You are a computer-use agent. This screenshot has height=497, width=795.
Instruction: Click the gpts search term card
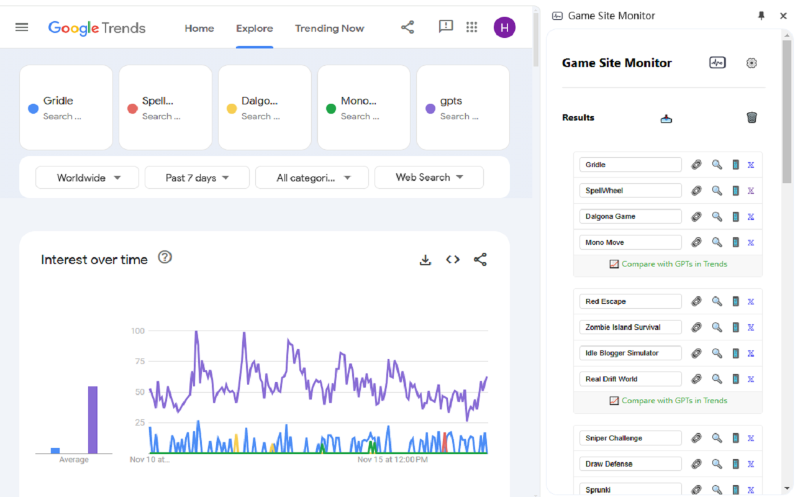(x=463, y=107)
